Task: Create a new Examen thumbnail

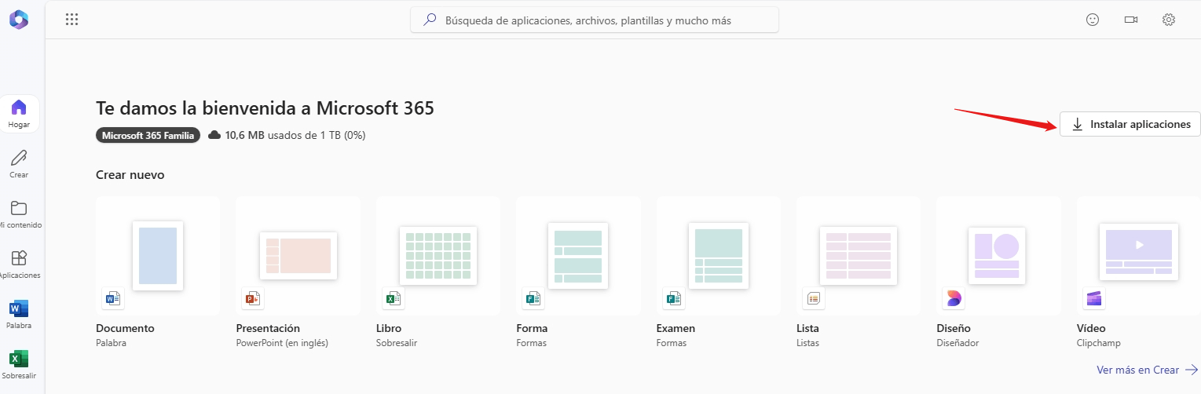Action: point(719,256)
